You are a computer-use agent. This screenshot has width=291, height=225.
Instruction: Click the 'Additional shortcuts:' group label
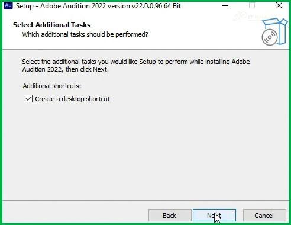[52, 86]
